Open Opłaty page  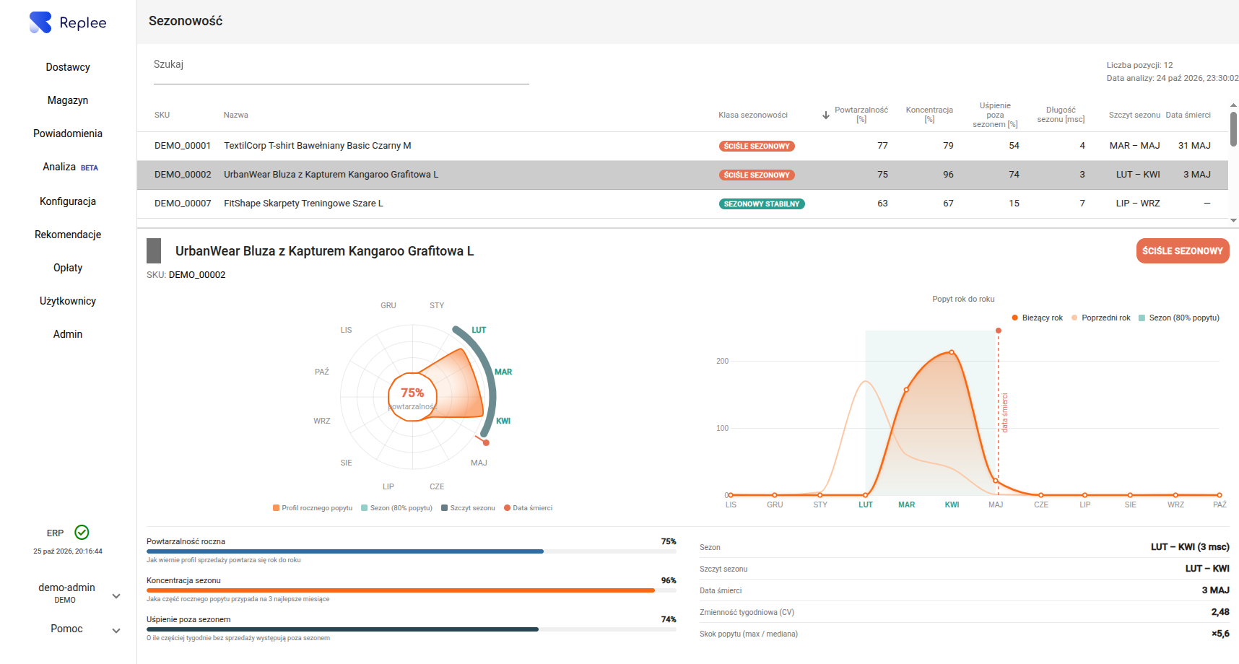pyautogui.click(x=68, y=268)
